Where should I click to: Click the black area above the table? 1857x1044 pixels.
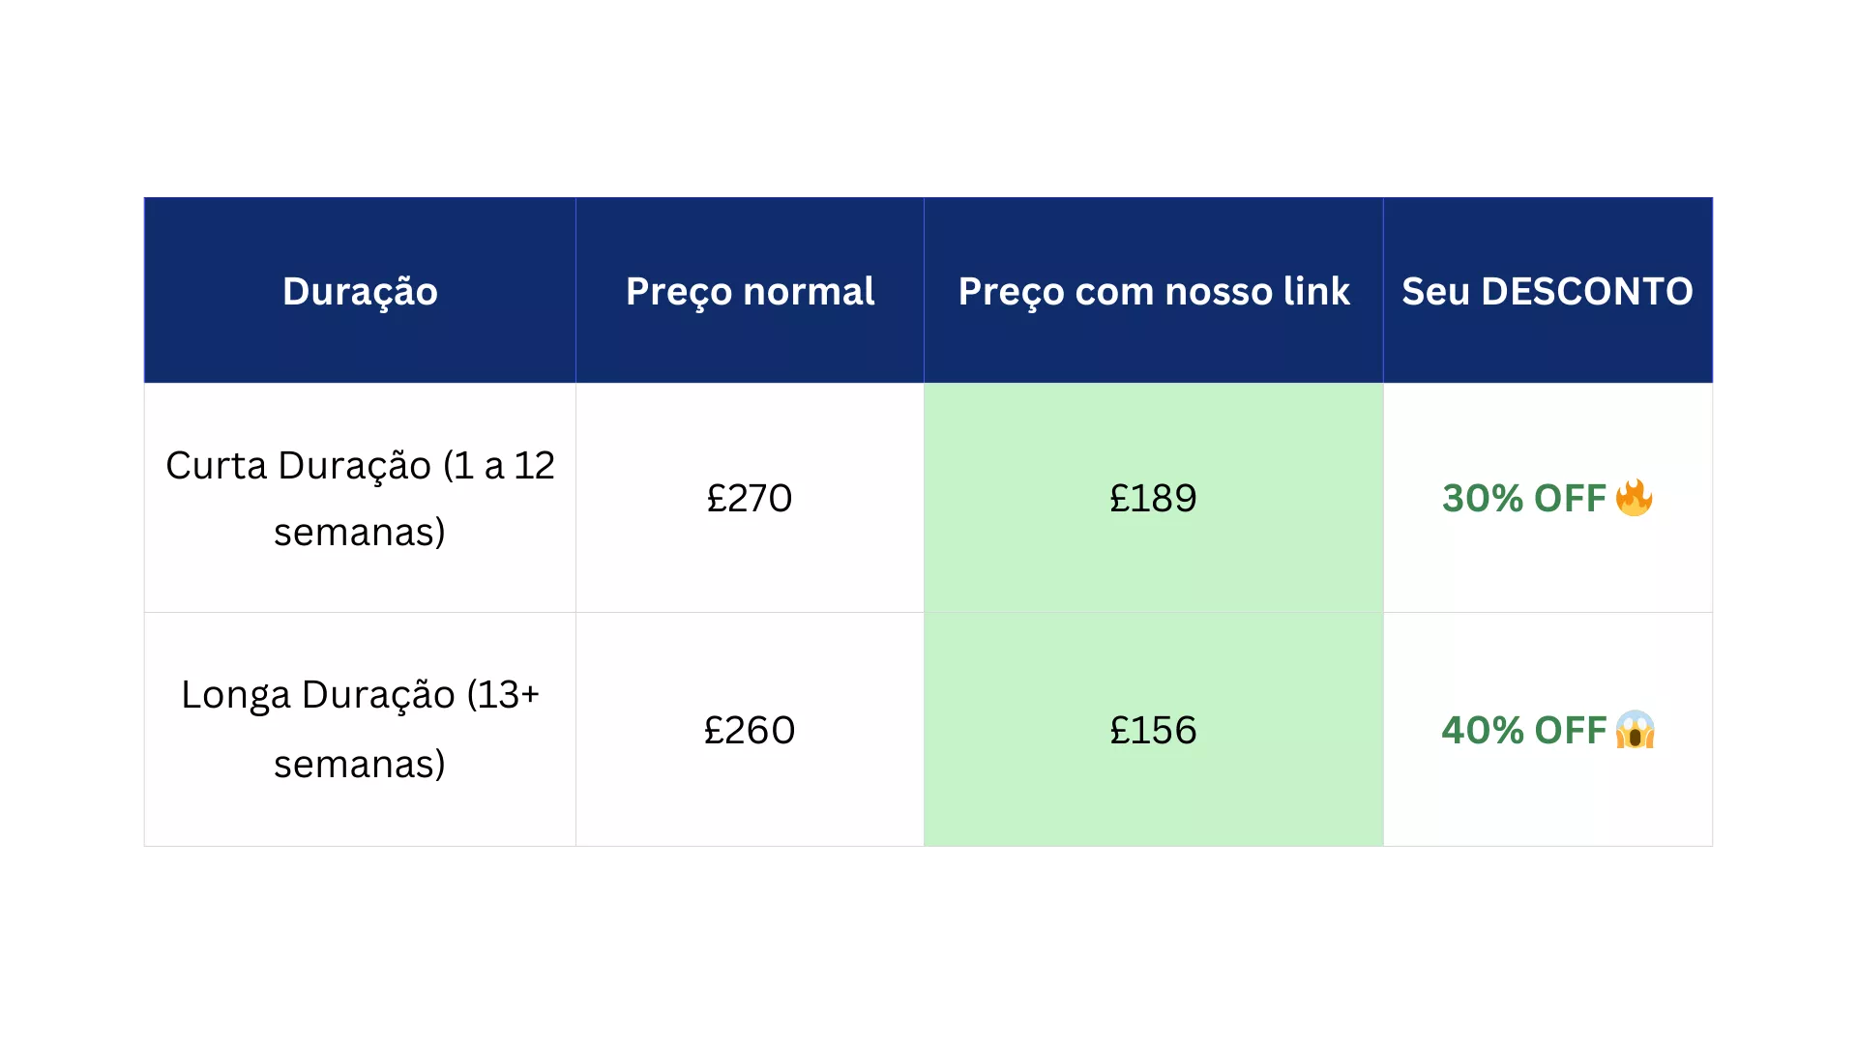(928, 97)
